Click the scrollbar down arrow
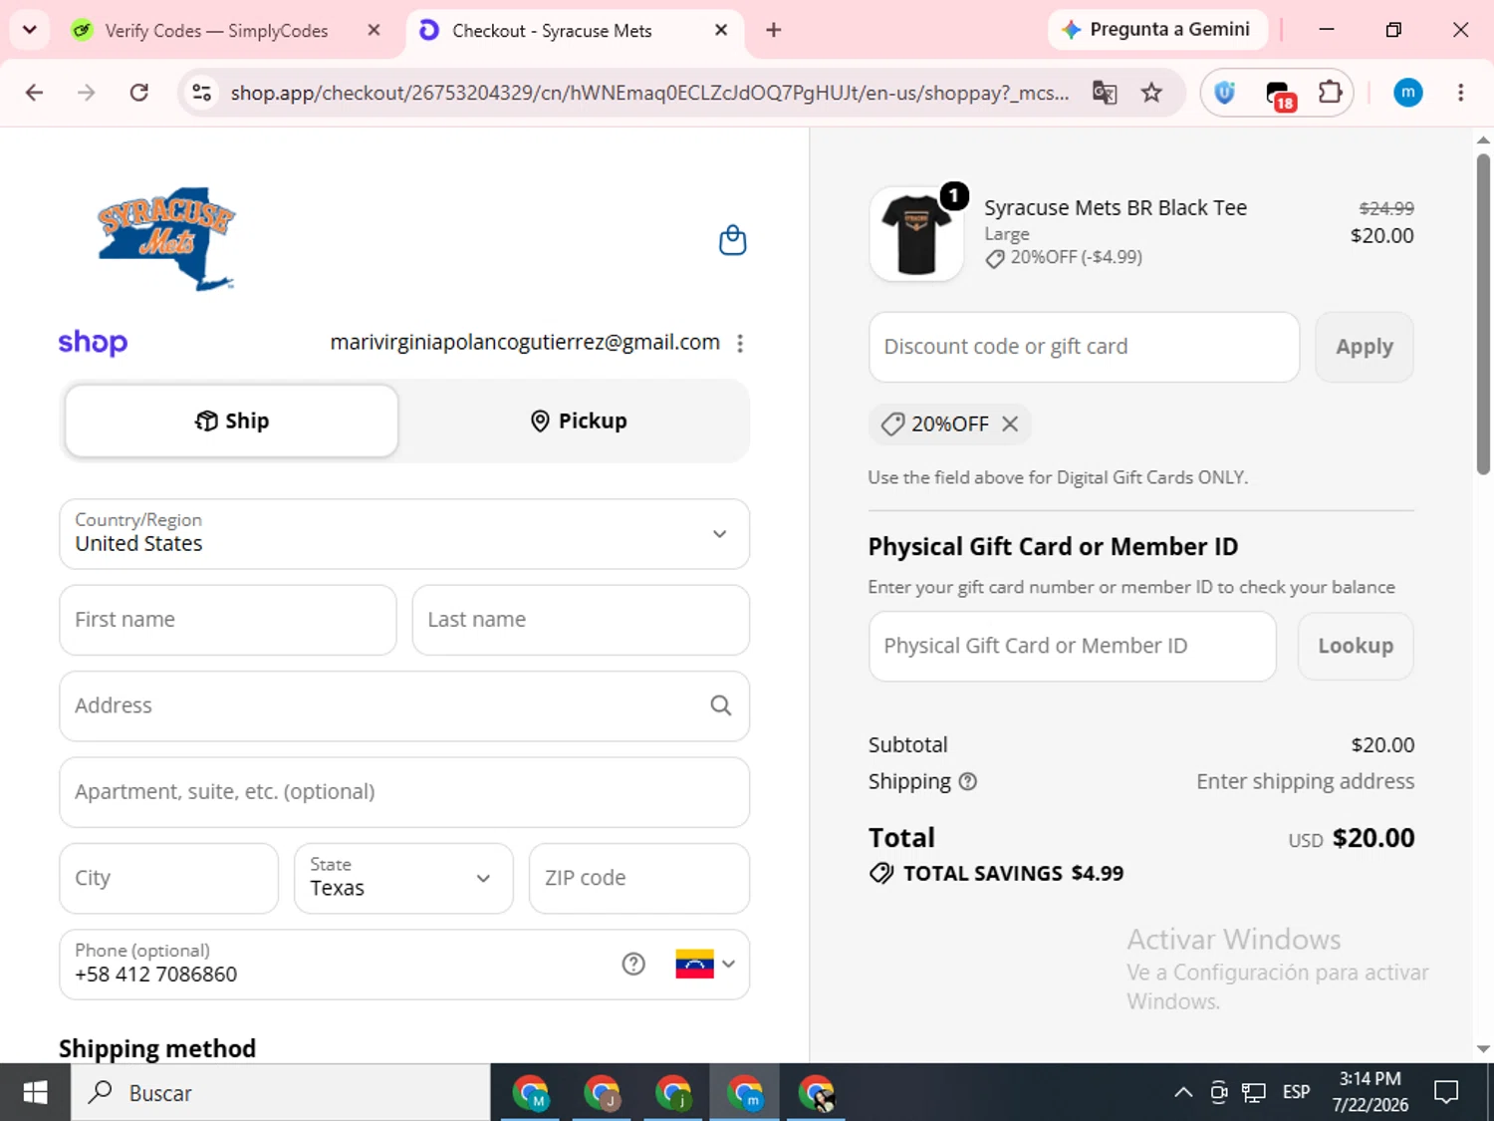The height and width of the screenshot is (1121, 1494). tap(1483, 1048)
